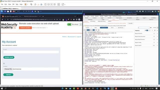Pause the virtual machine in VMware toolbar
Image resolution: width=160 pixels, height=90 pixels.
coord(25,4)
